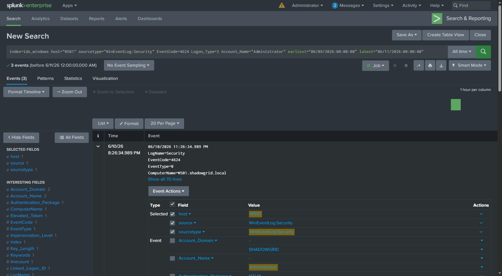Viewport: 502px width, 276px height.
Task: Switch to the Visualization tab
Action: tap(105, 78)
